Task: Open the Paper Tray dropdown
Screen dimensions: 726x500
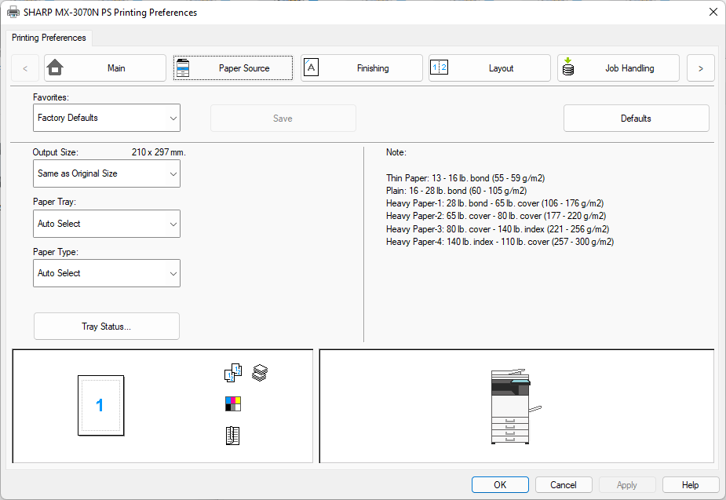Action: [108, 224]
